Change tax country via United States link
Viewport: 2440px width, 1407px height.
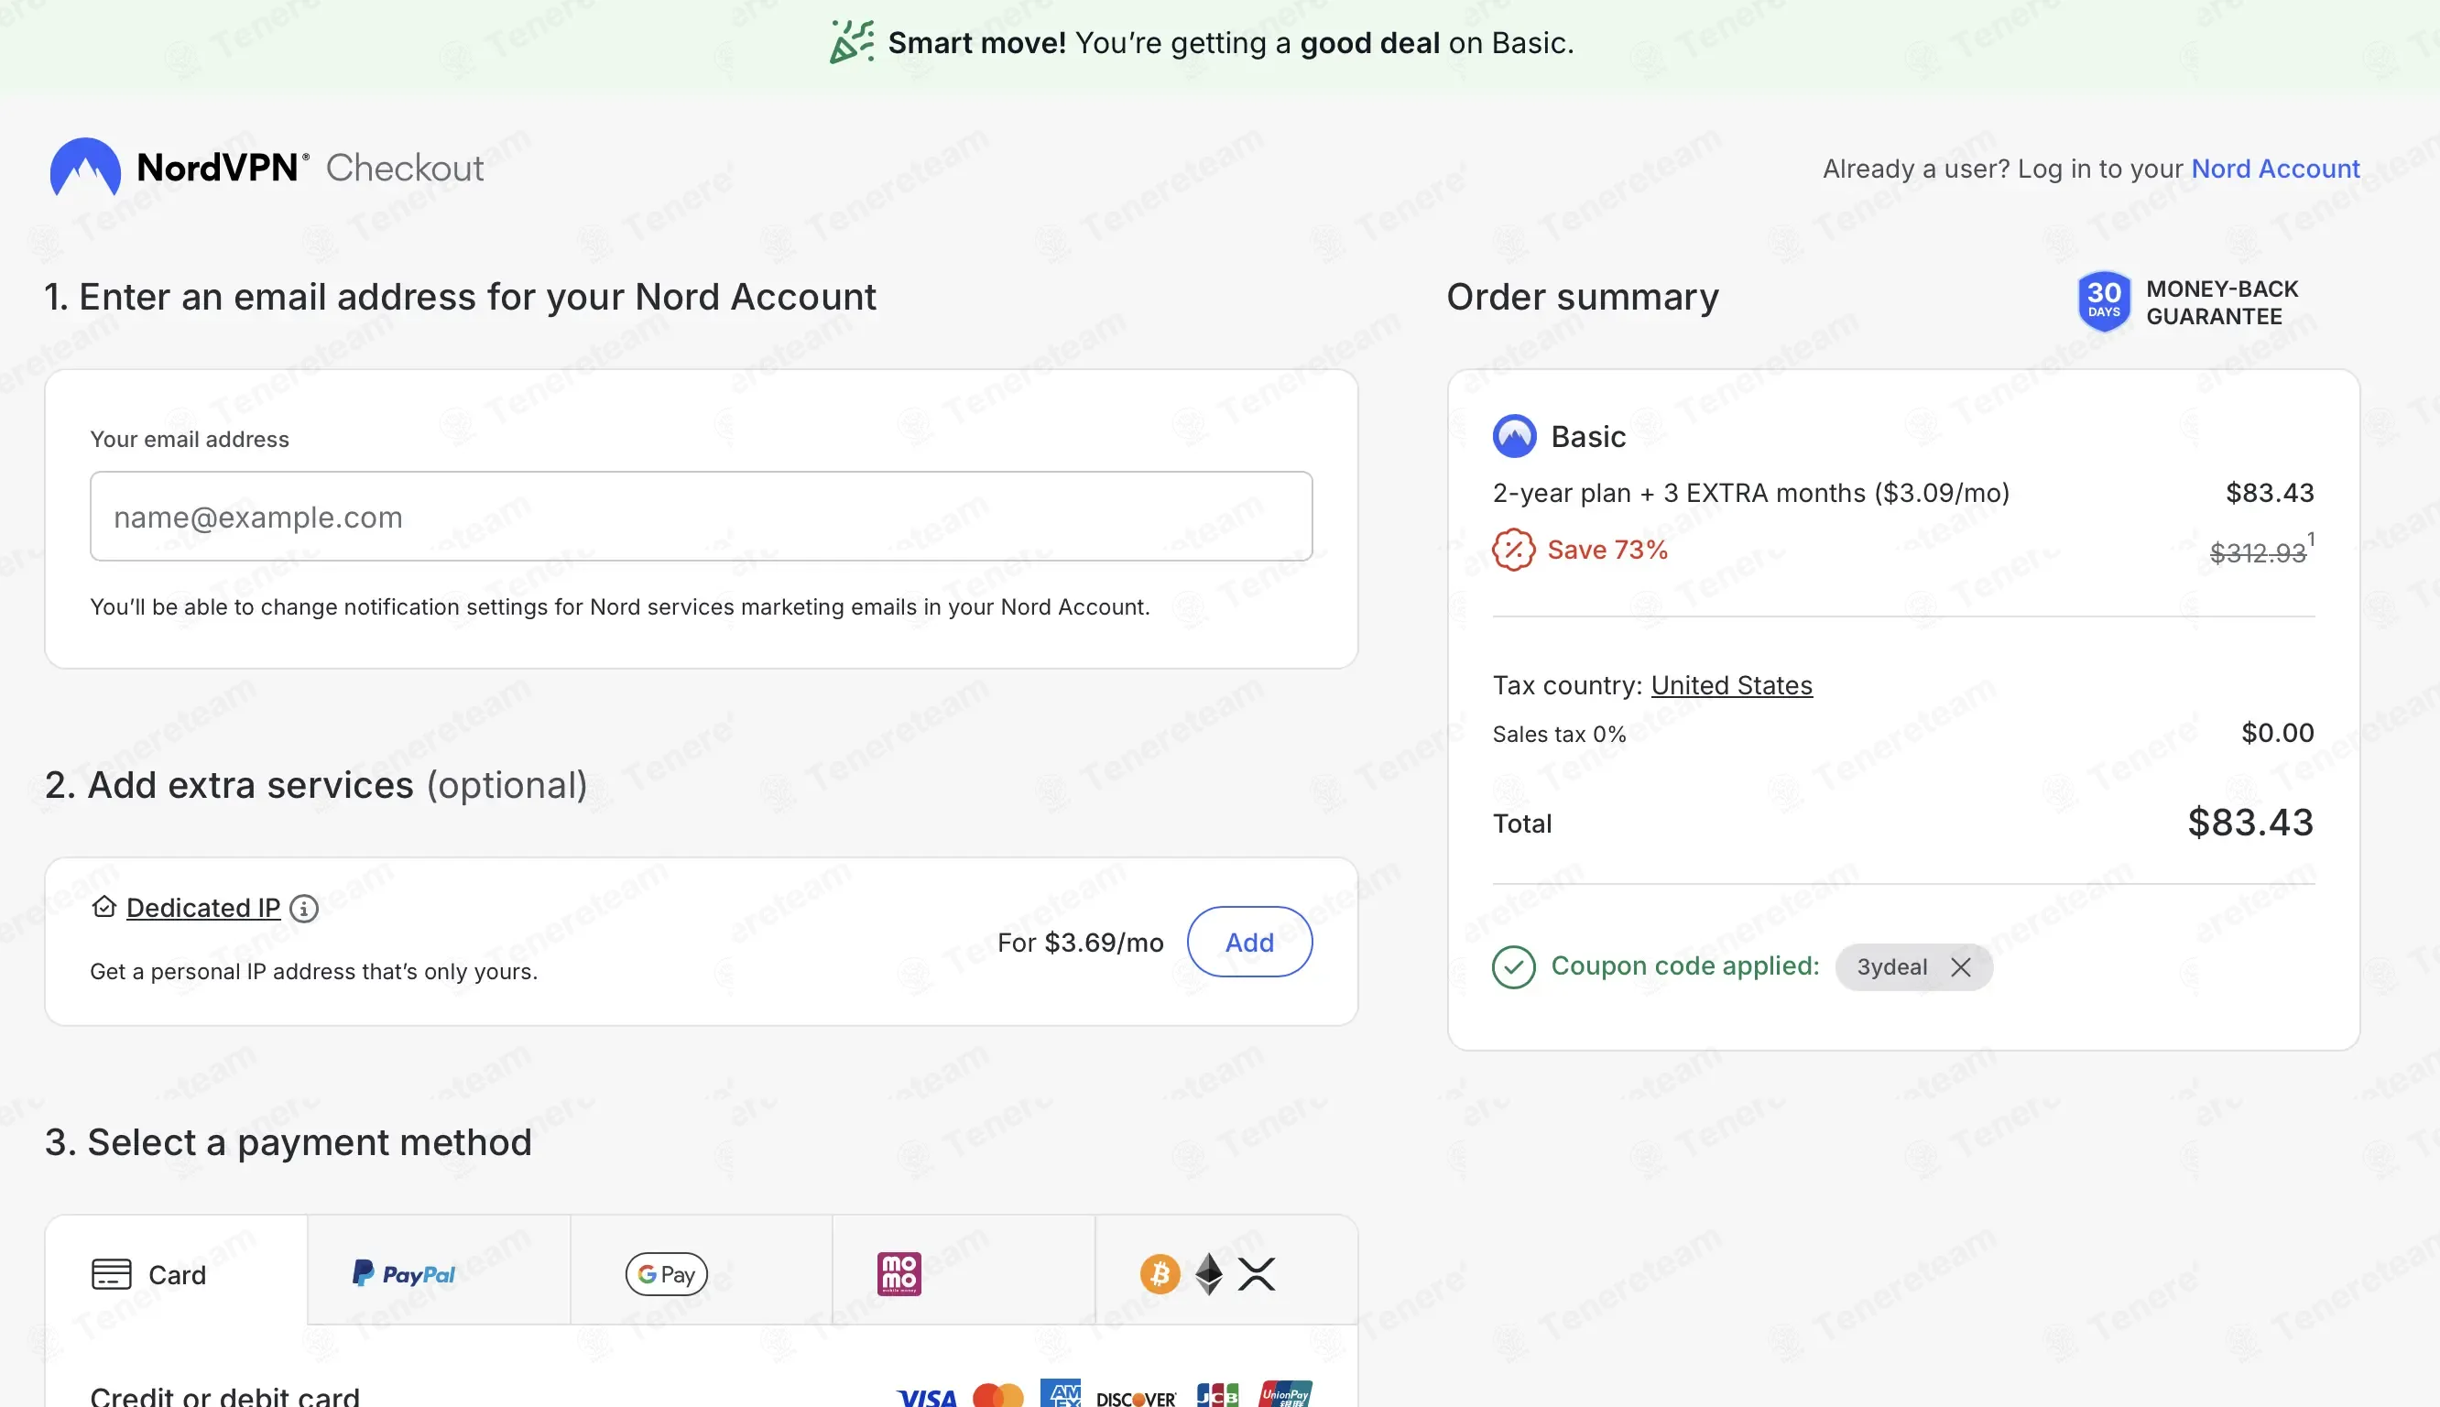1731,685
